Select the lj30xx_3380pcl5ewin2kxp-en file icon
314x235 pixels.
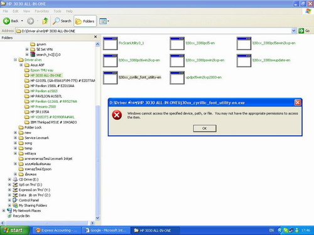point(244,43)
